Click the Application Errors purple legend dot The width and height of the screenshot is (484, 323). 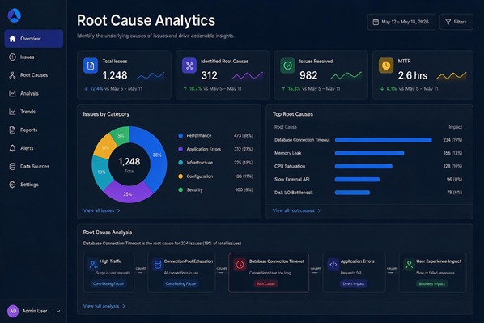click(180, 149)
